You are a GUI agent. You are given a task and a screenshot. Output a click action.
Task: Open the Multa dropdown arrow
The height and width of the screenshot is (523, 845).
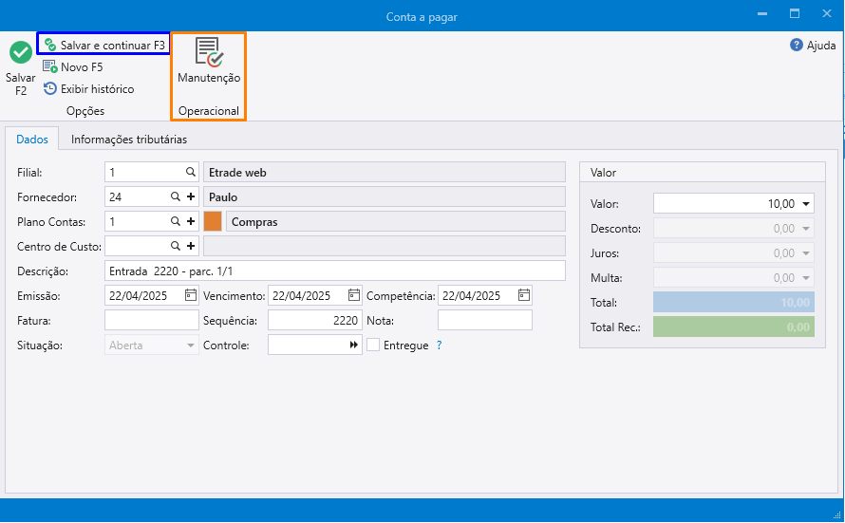click(x=806, y=278)
